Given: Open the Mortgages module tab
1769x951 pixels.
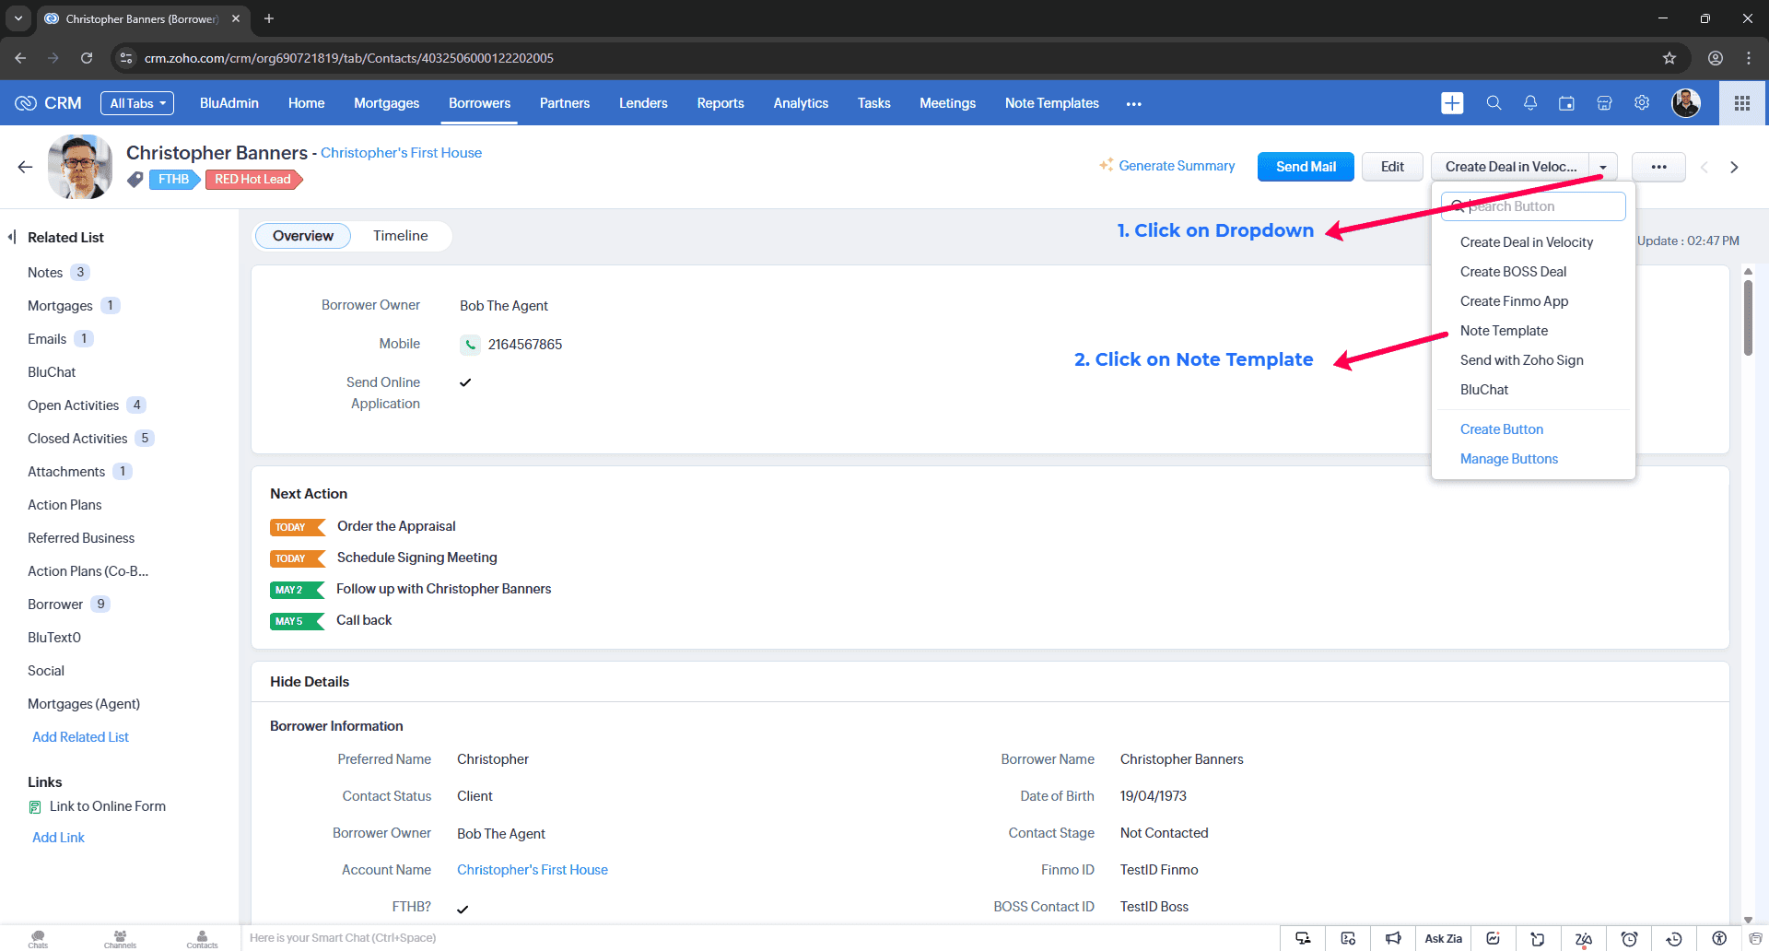Looking at the screenshot, I should pyautogui.click(x=386, y=103).
